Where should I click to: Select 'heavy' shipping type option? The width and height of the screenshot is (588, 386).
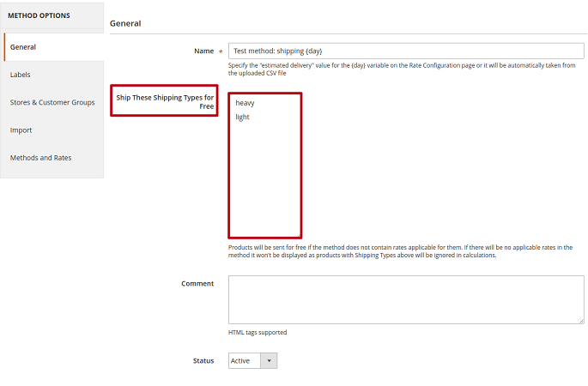click(x=245, y=103)
